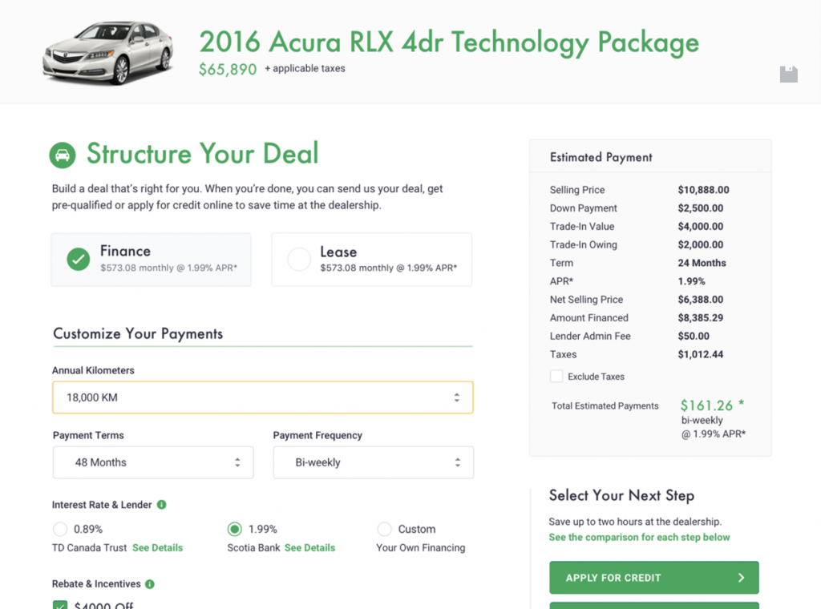Click the green checkmark icon on Finance
This screenshot has height=609, width=821.
[78, 259]
